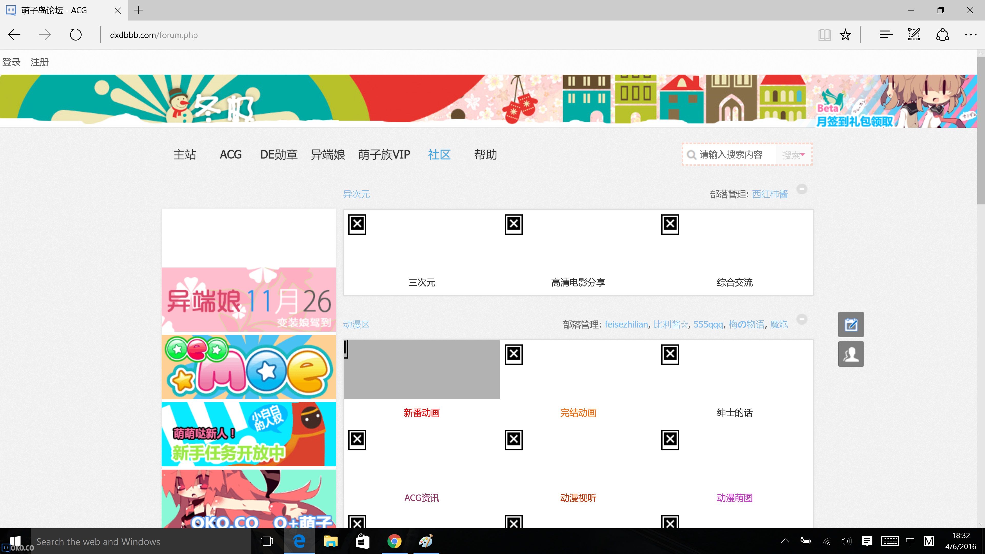Open the 帮助 navigation item
985x554 pixels.
(x=486, y=154)
